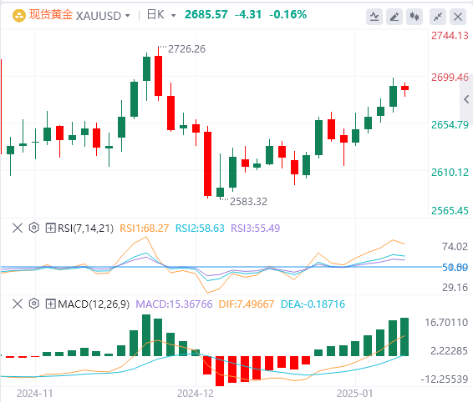This screenshot has width=473, height=402.
Task: Click the 2025-01 date axis label
Action: click(x=354, y=394)
